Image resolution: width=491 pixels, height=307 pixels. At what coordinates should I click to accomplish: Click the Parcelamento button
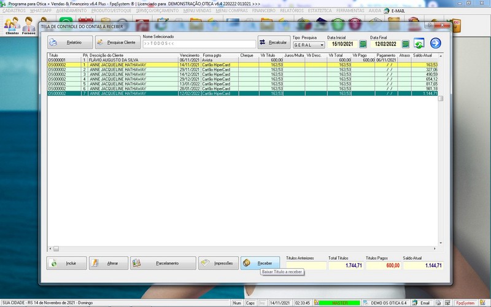tap(163, 263)
